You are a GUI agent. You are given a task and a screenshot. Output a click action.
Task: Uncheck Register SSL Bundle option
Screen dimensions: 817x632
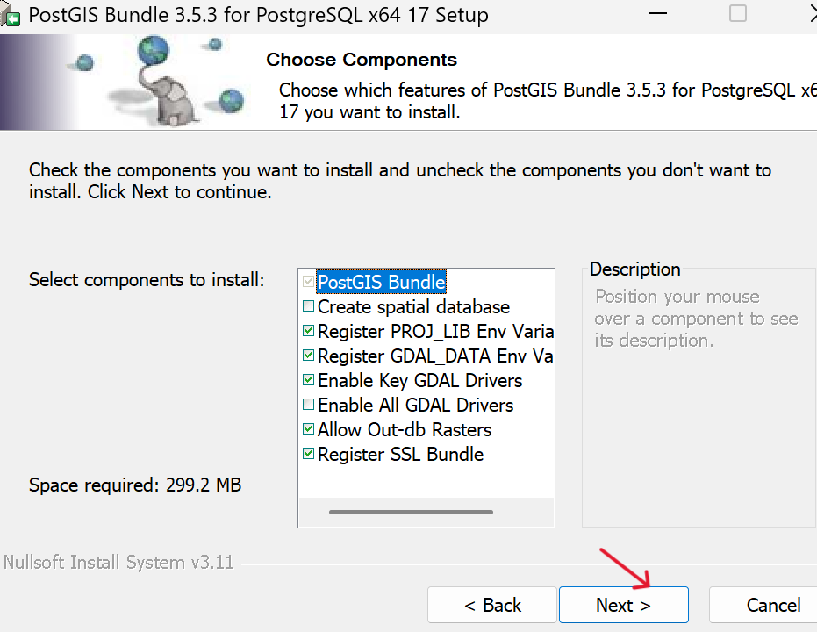[x=309, y=454]
